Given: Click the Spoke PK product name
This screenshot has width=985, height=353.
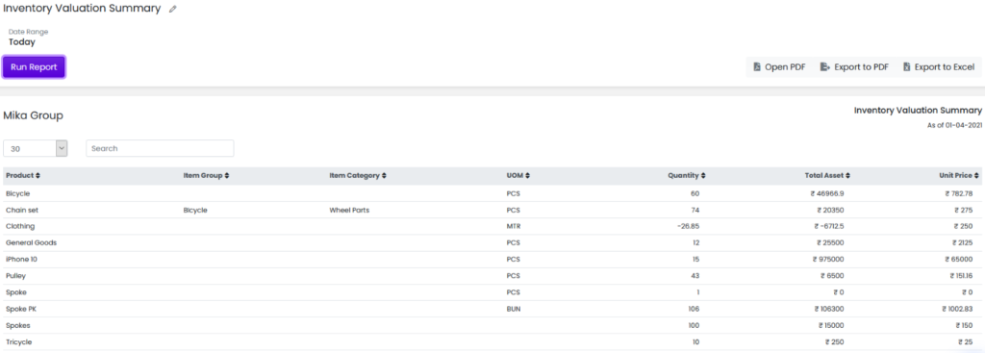Looking at the screenshot, I should 18,309.
